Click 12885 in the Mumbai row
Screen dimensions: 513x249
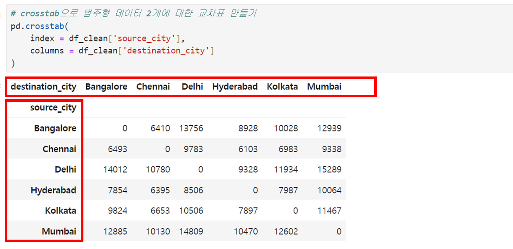[116, 232]
